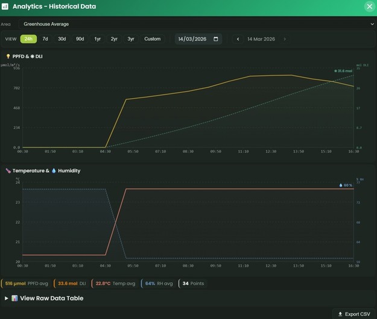Image resolution: width=377 pixels, height=319 pixels.
Task: Click the thermometer Temperature icon
Action: 8,171
